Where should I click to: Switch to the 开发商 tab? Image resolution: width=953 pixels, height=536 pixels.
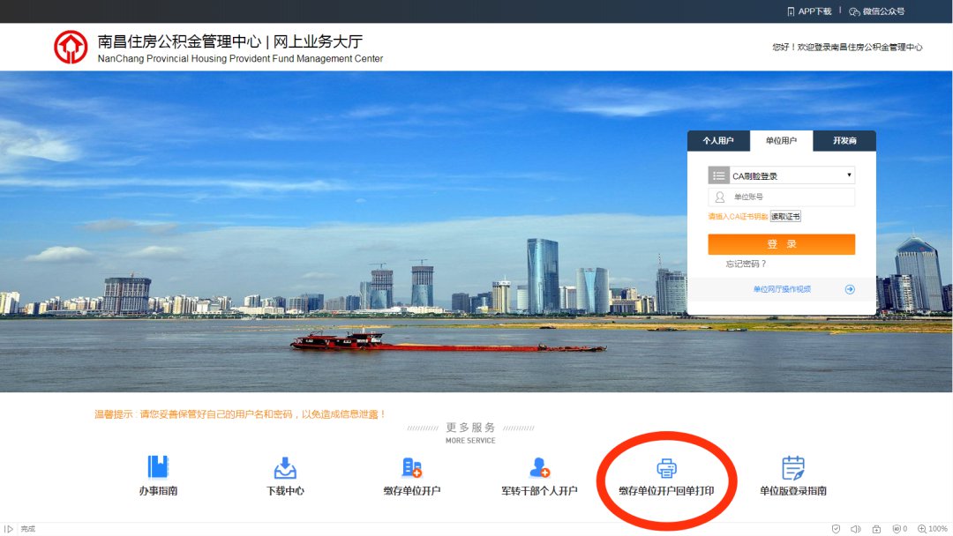[844, 141]
